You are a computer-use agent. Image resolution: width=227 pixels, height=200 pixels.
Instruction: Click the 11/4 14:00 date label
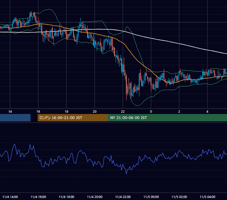(x=10, y=197)
